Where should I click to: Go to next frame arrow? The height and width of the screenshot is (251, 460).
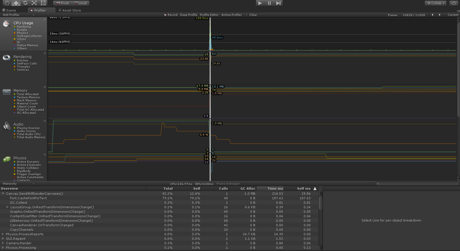coord(440,15)
